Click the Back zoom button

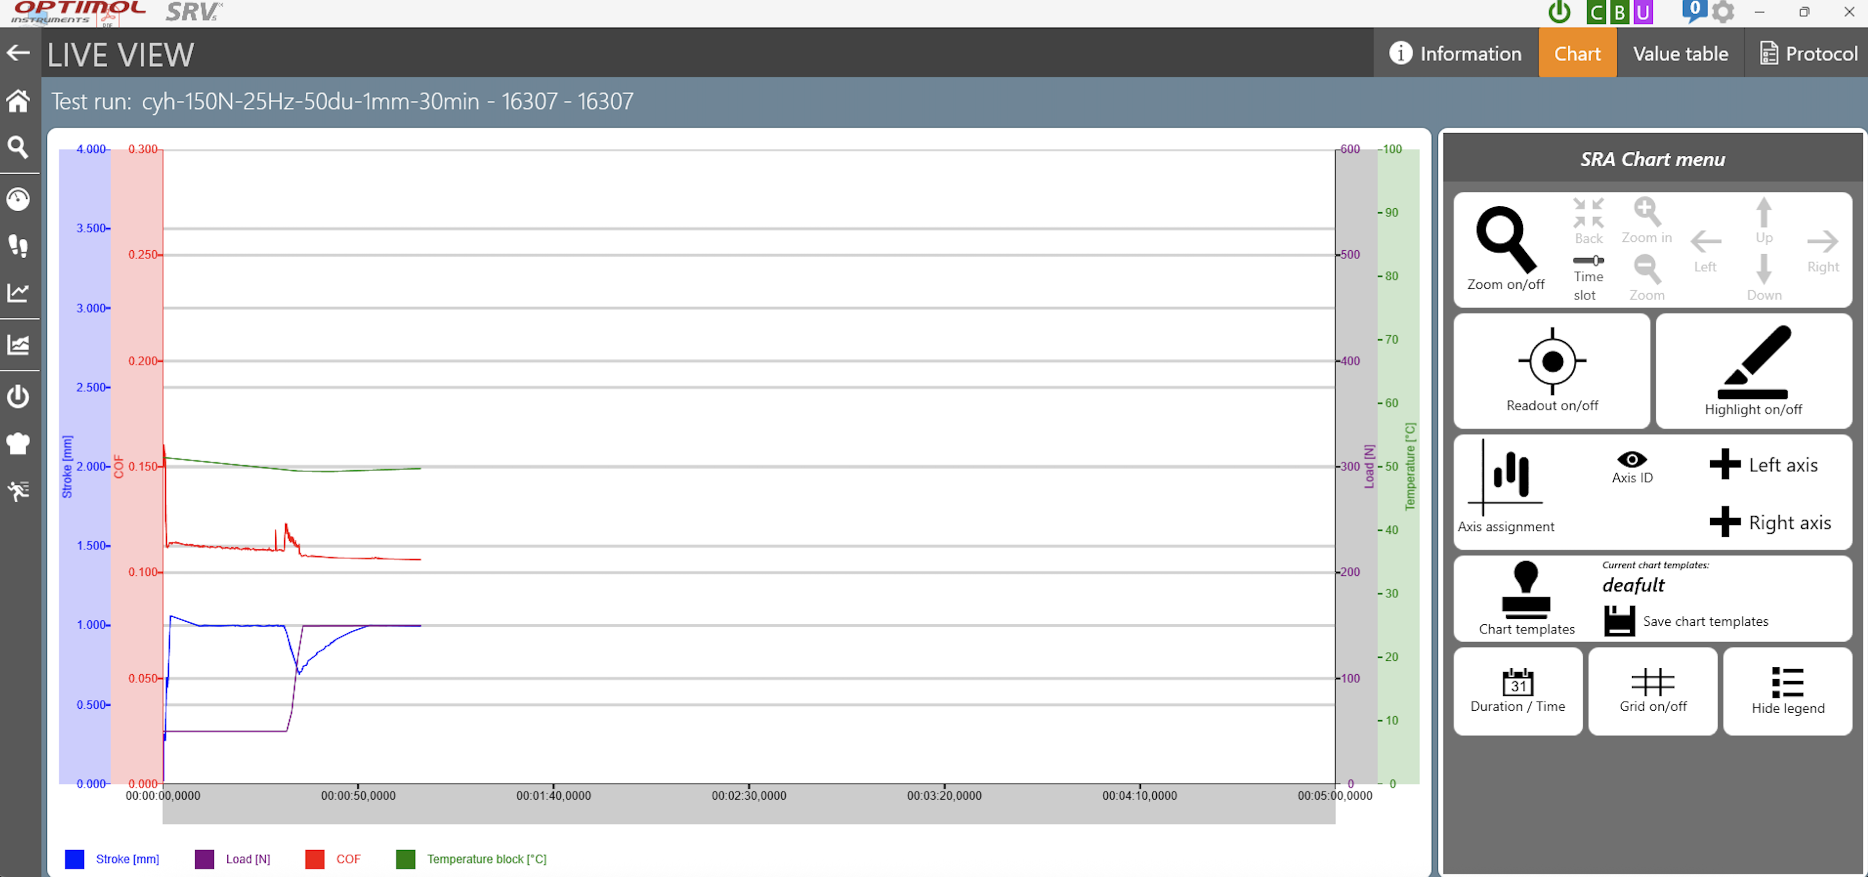click(1588, 221)
